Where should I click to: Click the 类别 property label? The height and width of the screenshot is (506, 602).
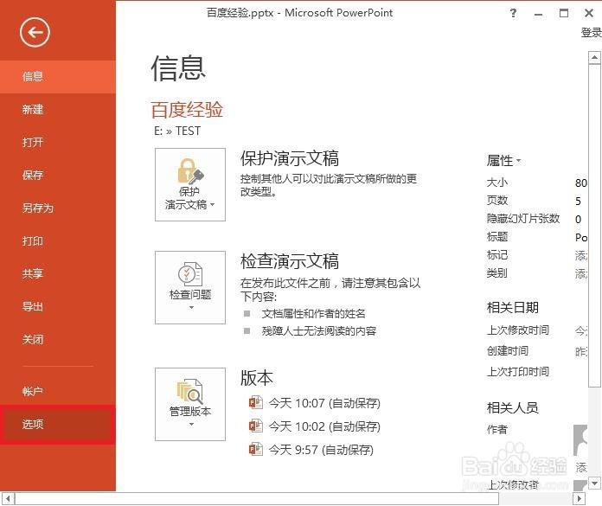point(497,273)
